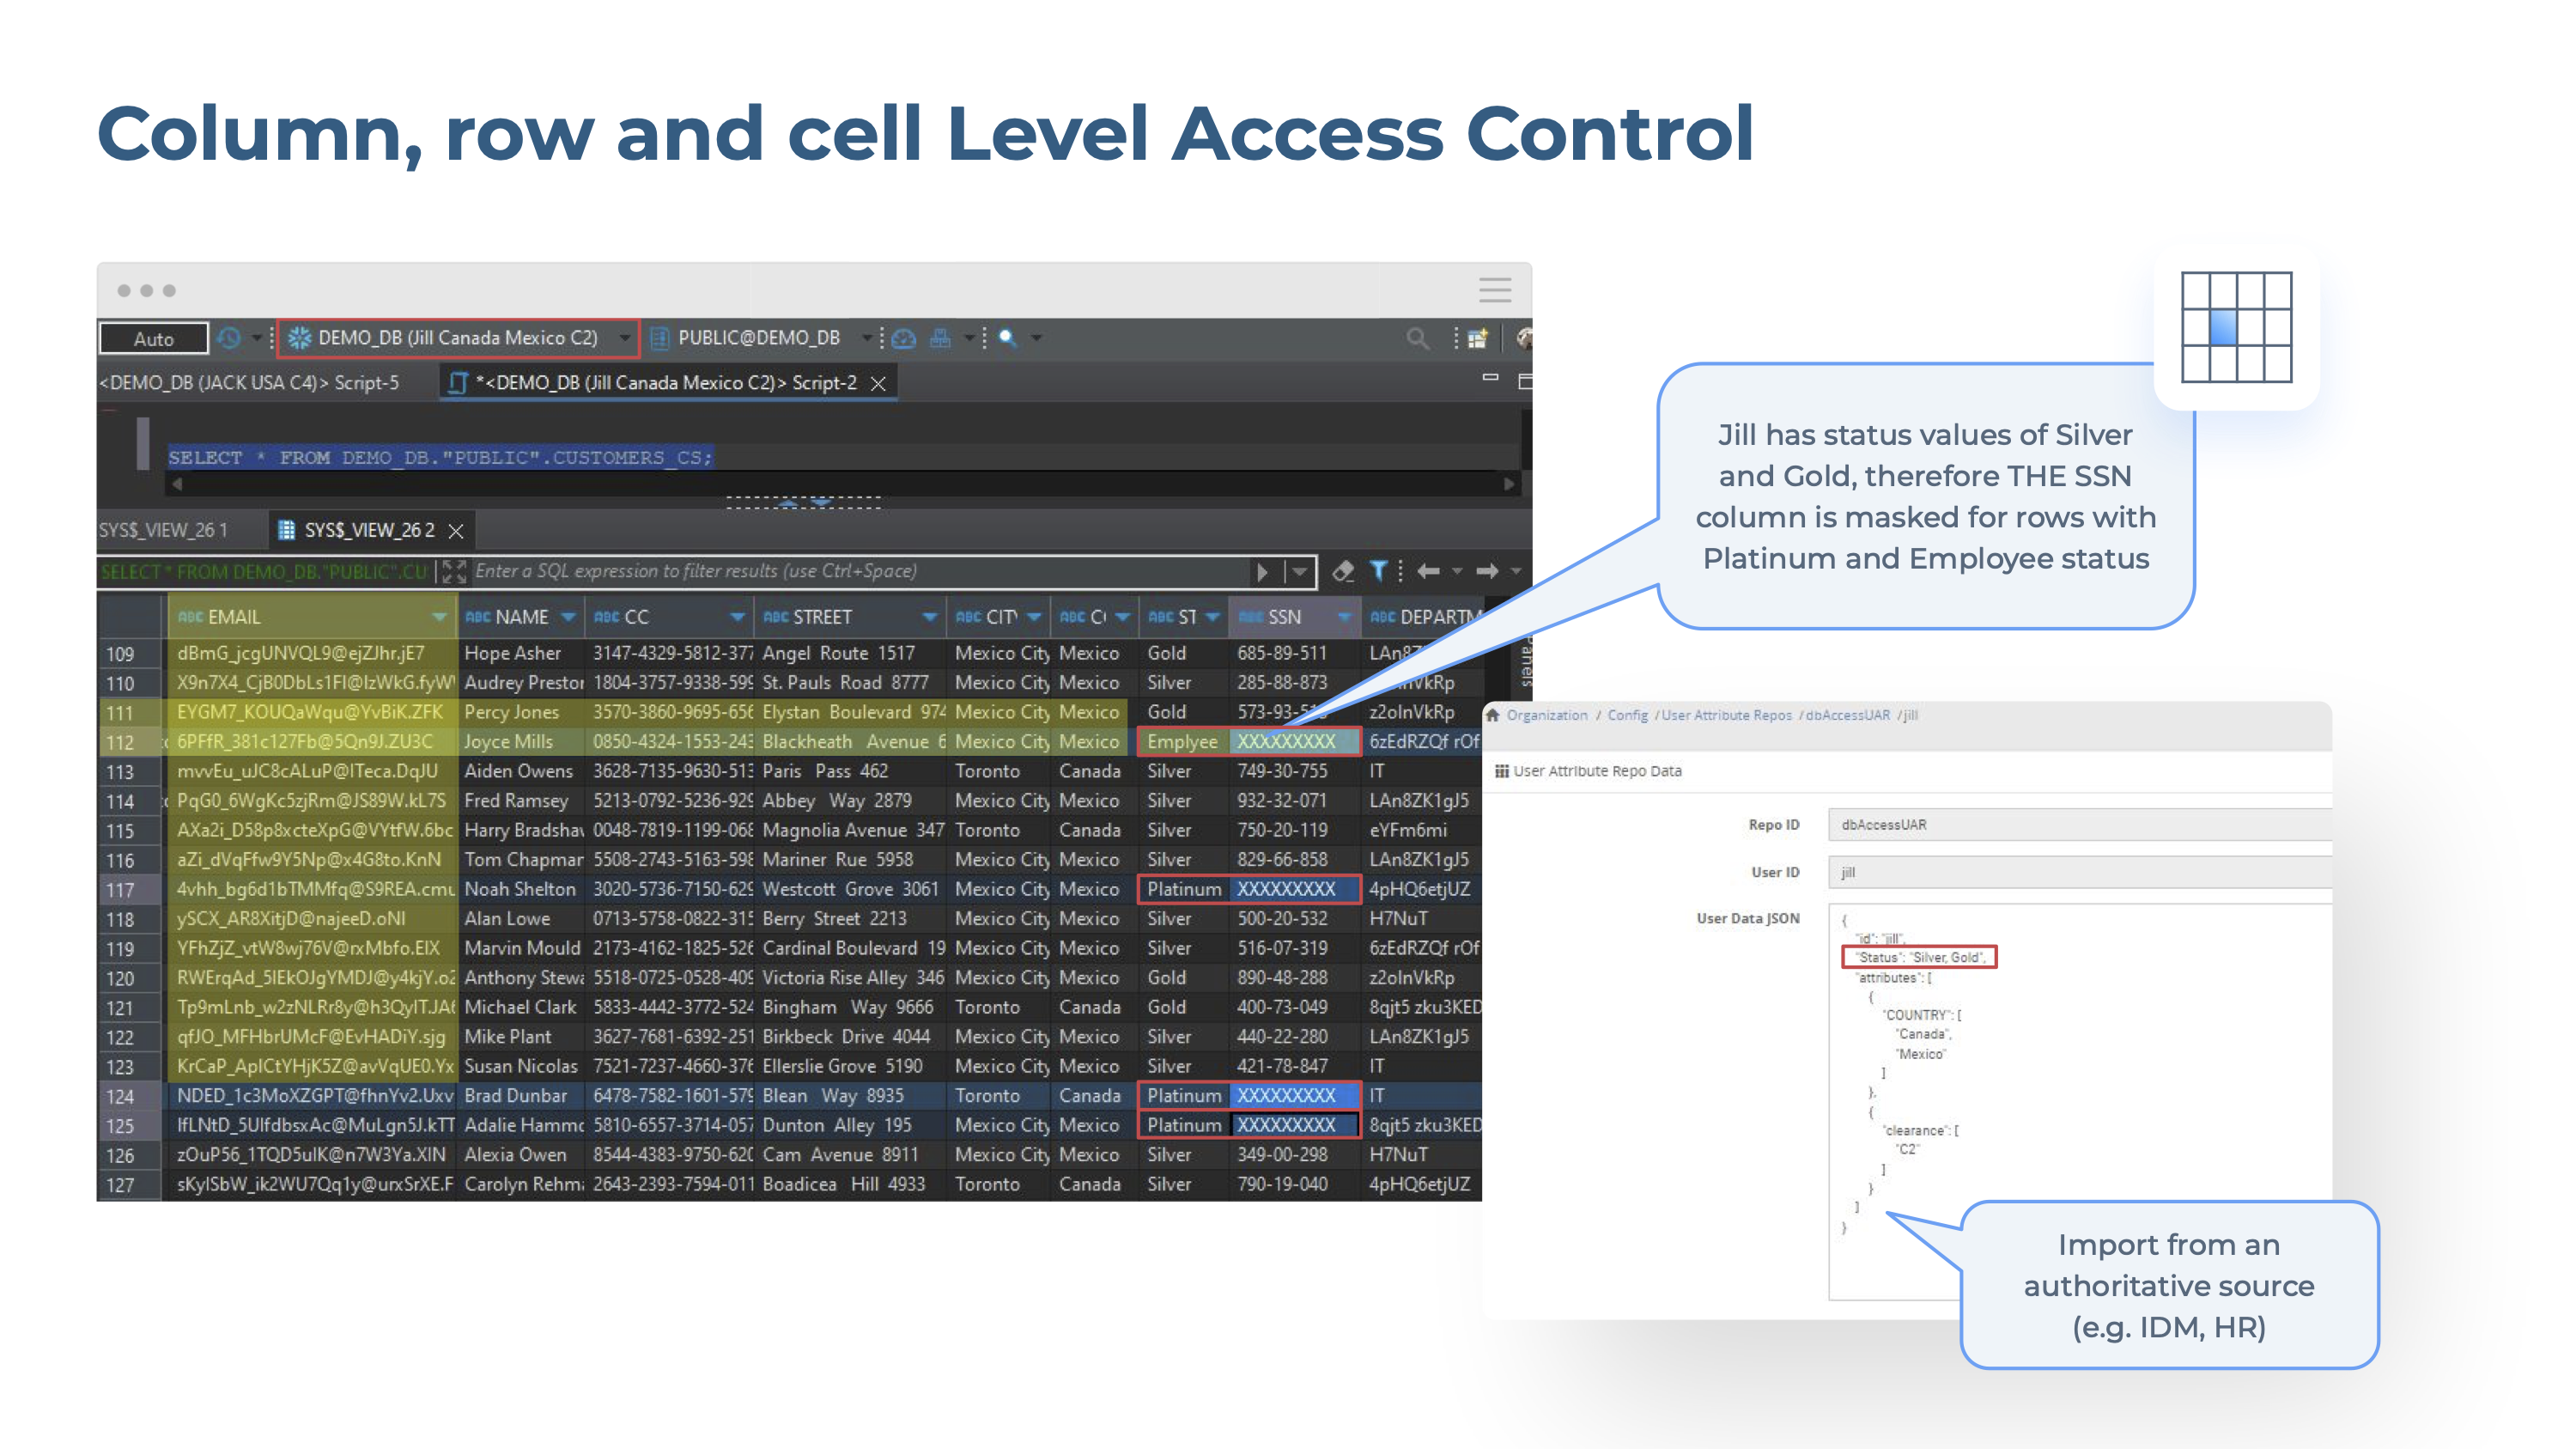Close the SYS$_VIEW_26 2 tab
The width and height of the screenshot is (2576, 1449).
point(456,531)
